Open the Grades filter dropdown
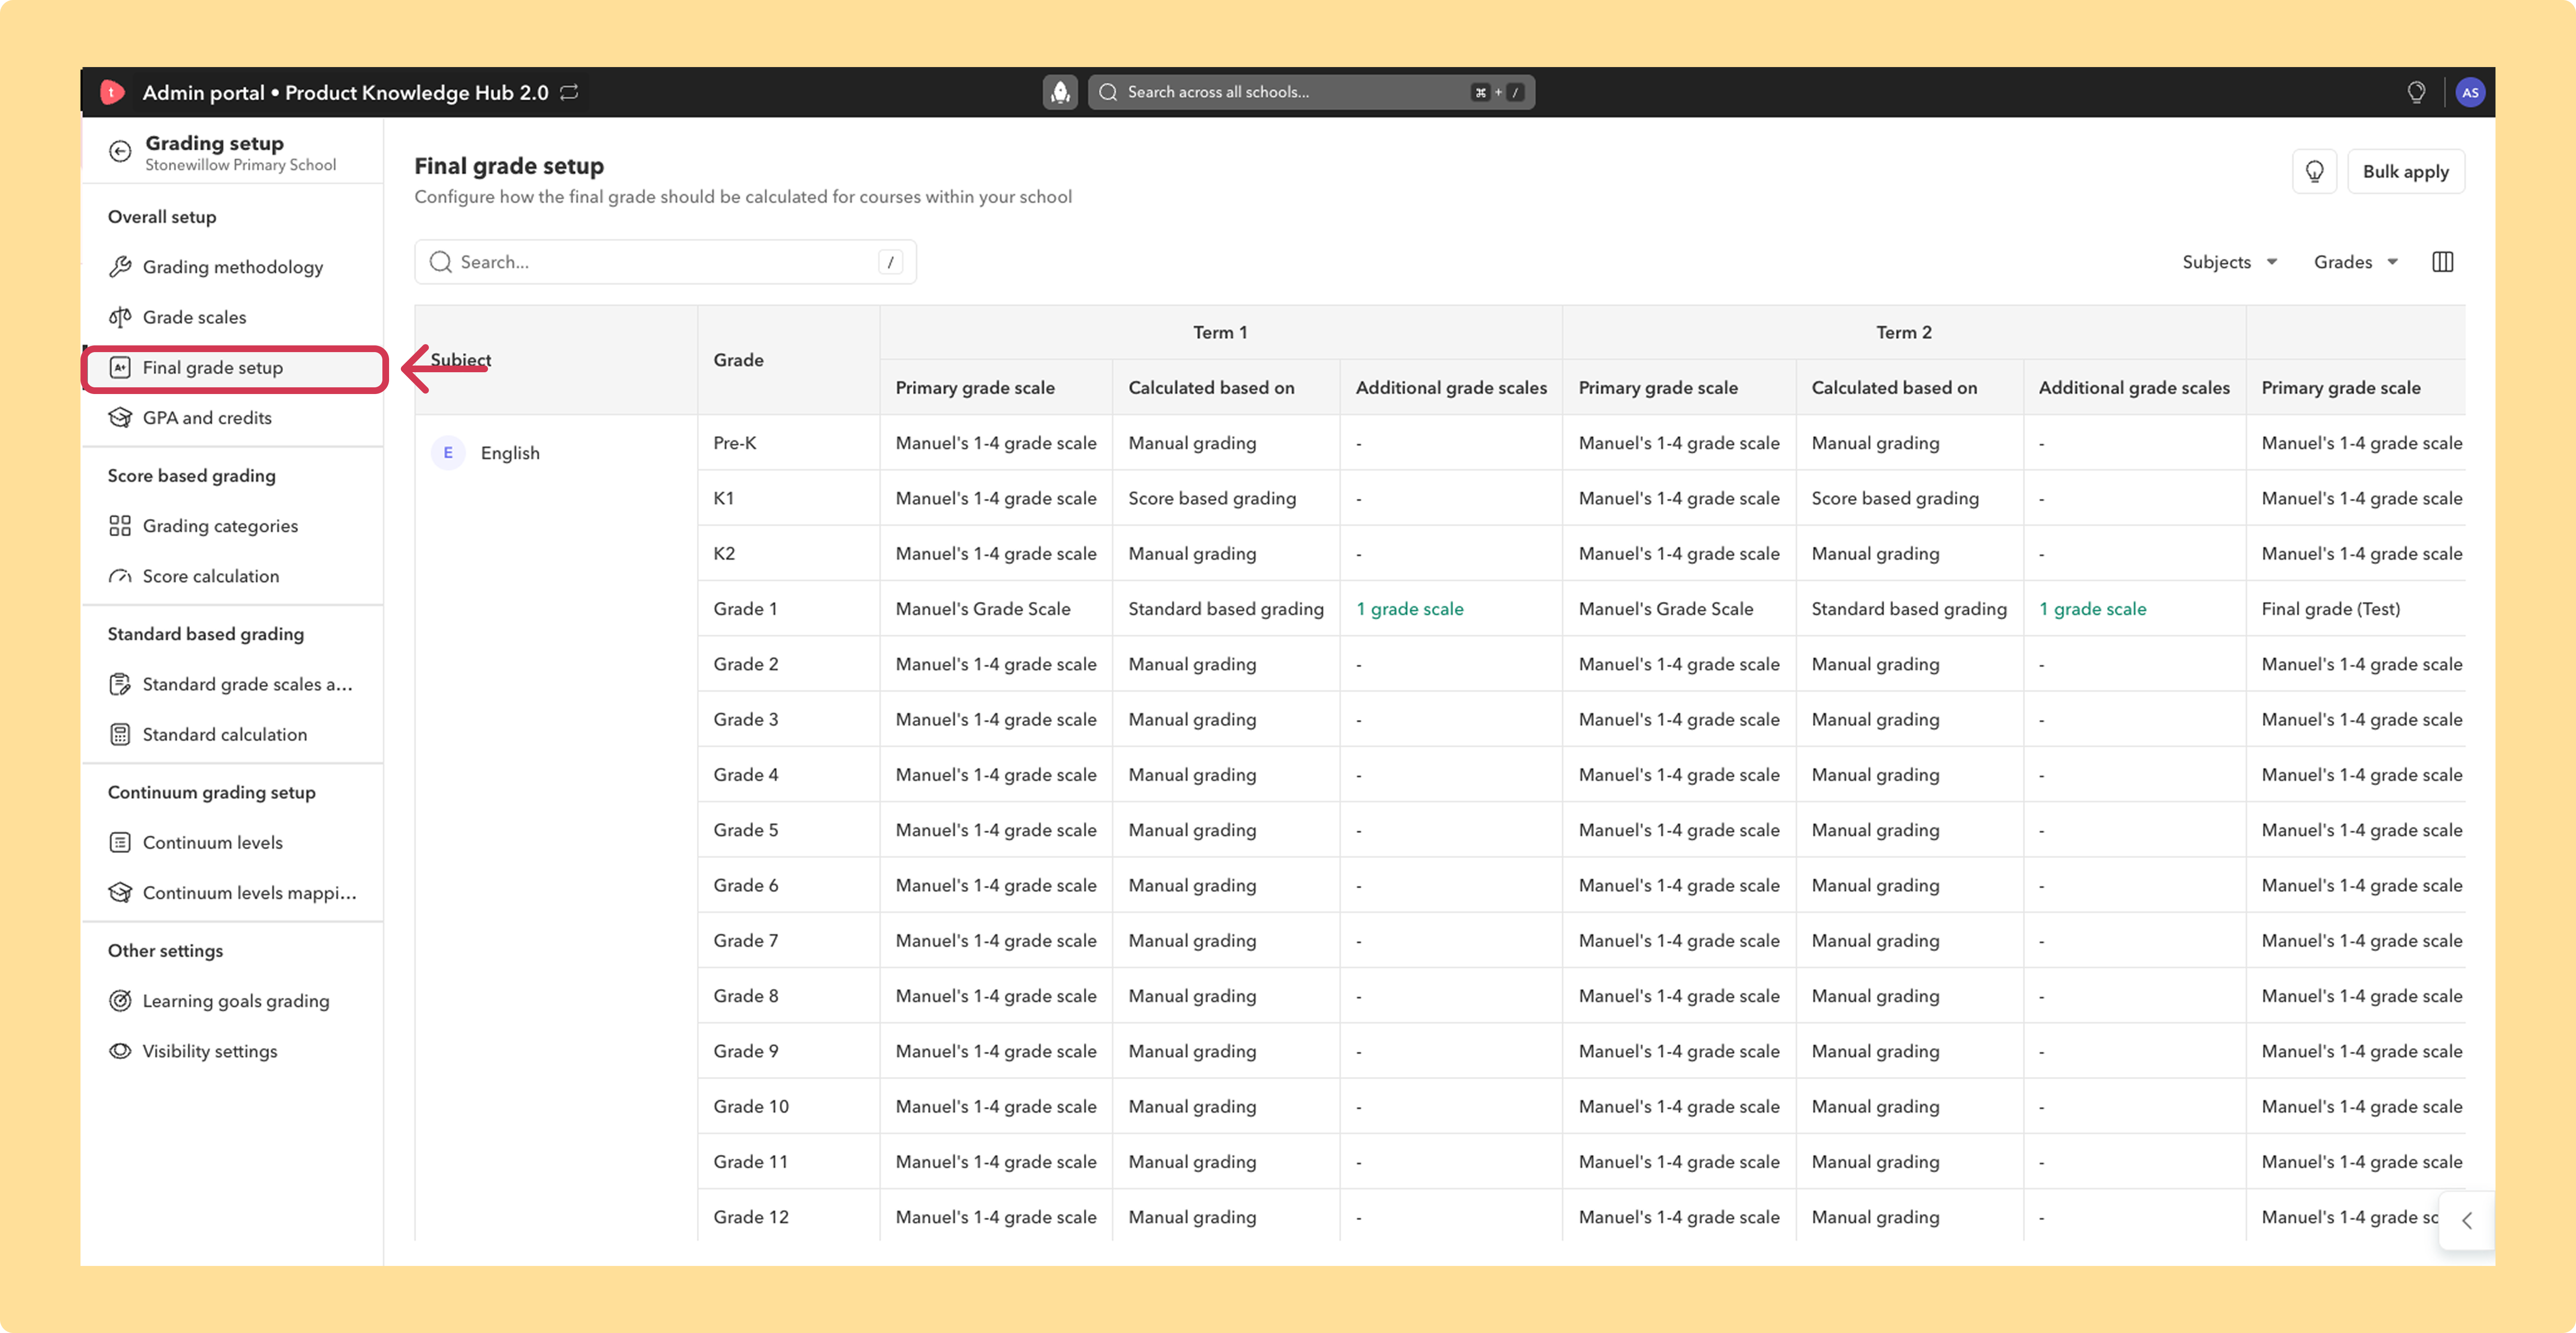This screenshot has width=2576, height=1333. [2355, 262]
